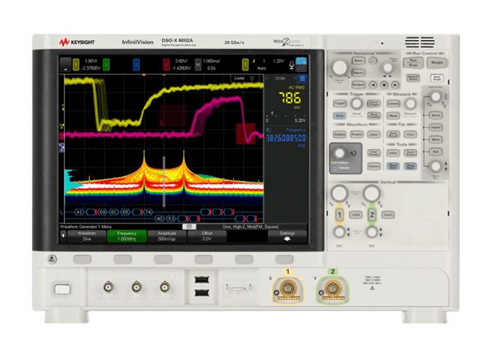Click the zoom magnifier key in Horizontal section
The image size is (491, 357).
tap(372, 61)
